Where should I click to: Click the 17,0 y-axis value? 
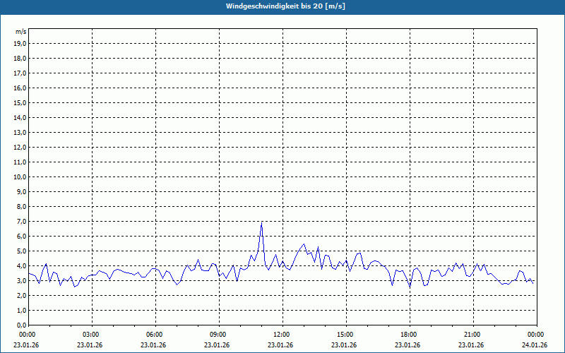[x=20, y=73]
